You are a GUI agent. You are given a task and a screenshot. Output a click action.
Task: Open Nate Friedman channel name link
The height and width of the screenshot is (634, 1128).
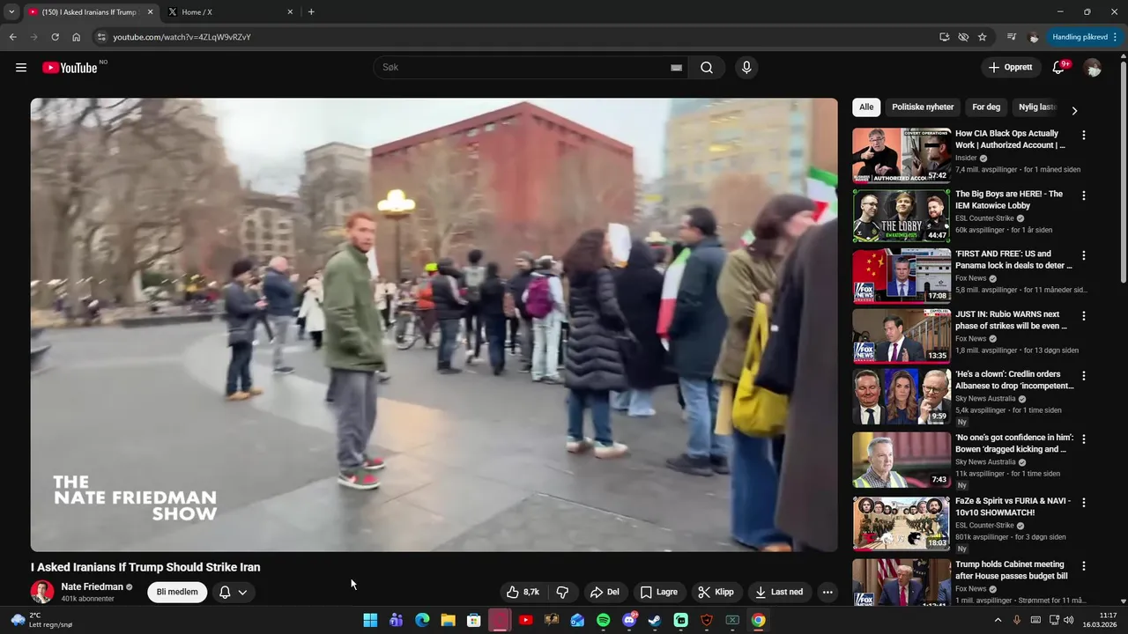click(x=92, y=587)
